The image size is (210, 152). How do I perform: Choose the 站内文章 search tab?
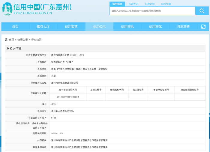[166, 4]
